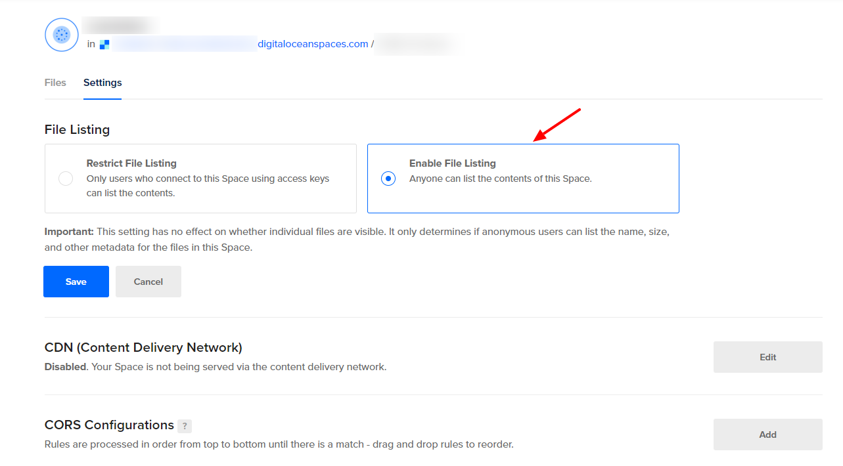The image size is (843, 466).
Task: Click the 'Anyone can list the contents' description
Action: tap(500, 179)
